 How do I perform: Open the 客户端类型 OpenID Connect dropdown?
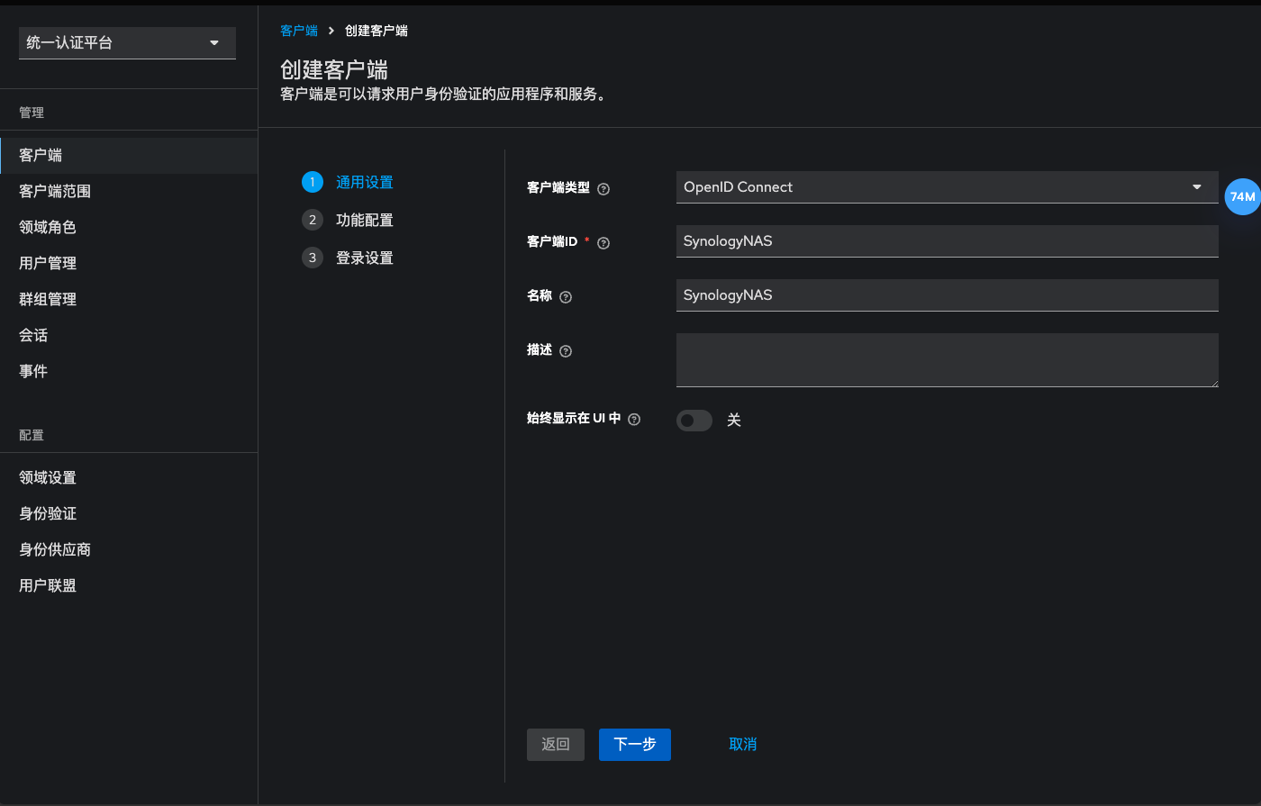946,187
